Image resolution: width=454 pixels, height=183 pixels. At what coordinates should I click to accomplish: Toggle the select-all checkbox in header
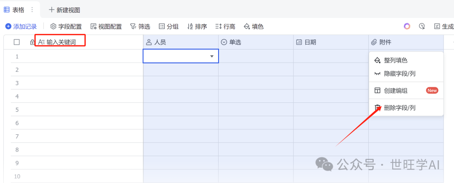click(17, 42)
